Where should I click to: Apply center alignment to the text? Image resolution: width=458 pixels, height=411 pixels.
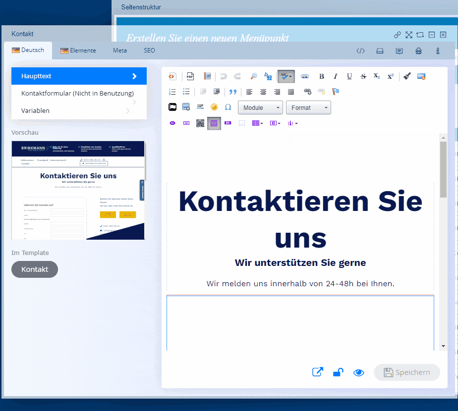263,92
